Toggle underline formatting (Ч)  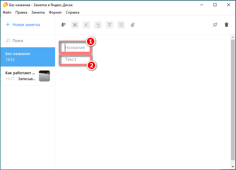click(x=98, y=25)
